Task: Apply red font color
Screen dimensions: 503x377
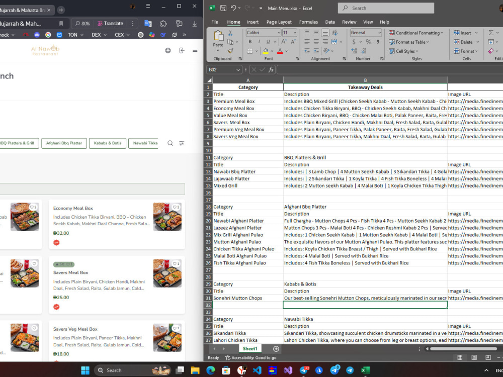Action: (280, 51)
